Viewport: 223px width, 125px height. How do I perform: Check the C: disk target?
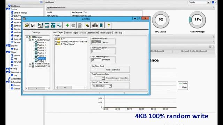point(56,39)
